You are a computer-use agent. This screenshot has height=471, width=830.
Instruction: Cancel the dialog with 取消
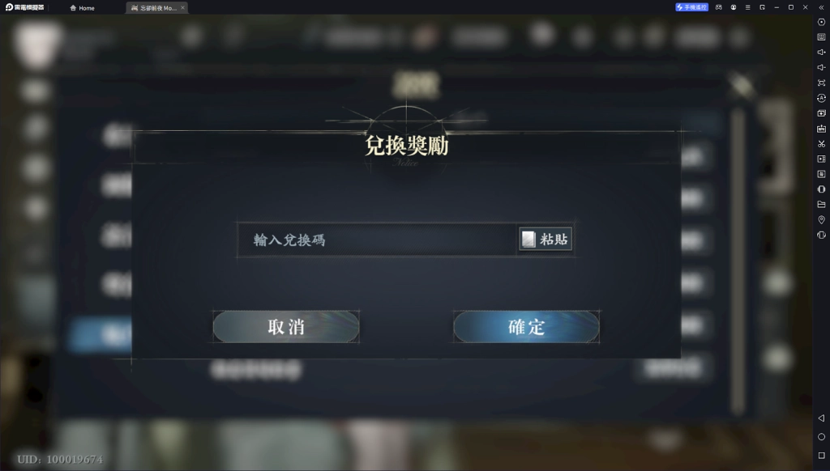(286, 327)
